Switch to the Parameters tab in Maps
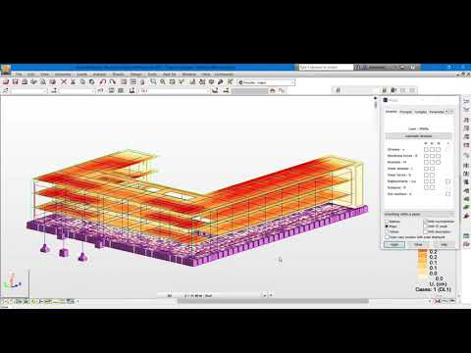Image resolution: width=471 pixels, height=353 pixels. [437, 112]
